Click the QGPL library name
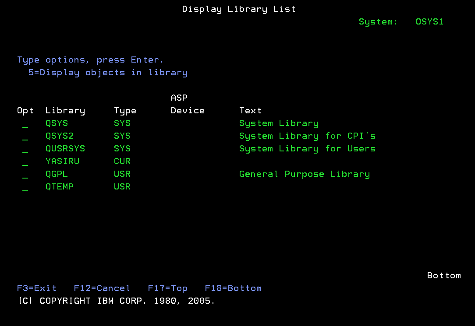Screen dimensions: 475x326 coord(57,174)
